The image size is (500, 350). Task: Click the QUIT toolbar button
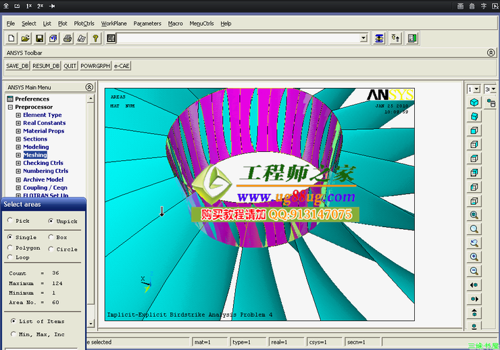pos(70,66)
